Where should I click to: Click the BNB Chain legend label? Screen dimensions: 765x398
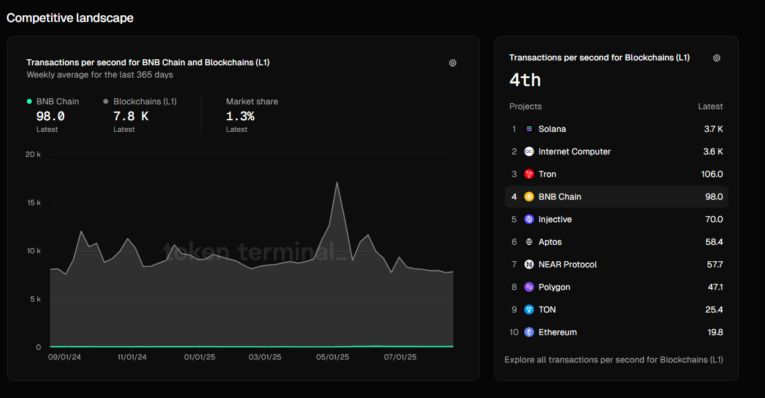[58, 101]
